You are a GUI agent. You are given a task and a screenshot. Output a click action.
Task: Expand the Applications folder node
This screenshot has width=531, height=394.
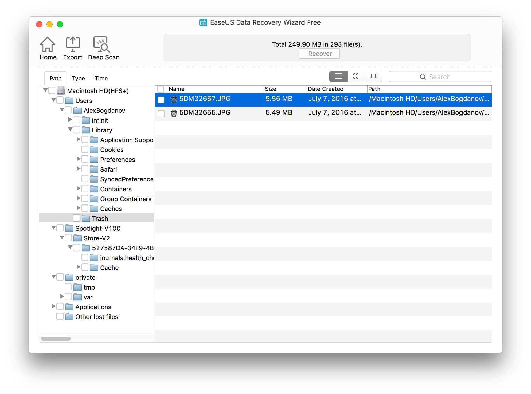pyautogui.click(x=53, y=306)
